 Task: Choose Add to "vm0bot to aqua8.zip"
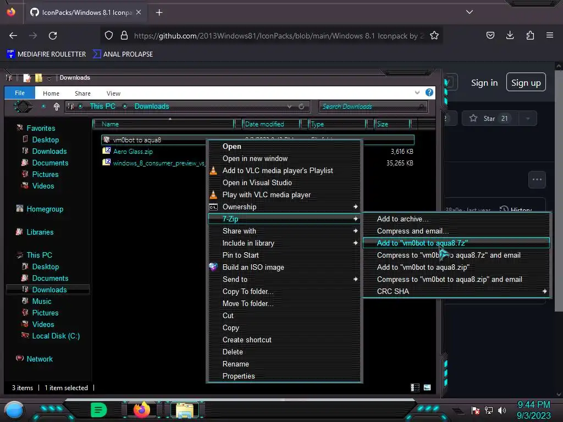tap(456, 267)
